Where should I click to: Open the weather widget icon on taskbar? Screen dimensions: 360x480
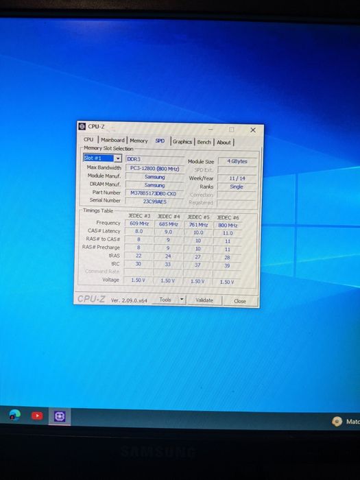(337, 422)
